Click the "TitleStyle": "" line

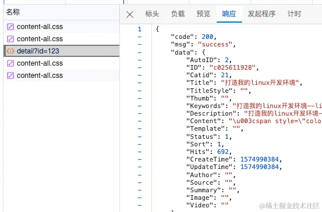[x=218, y=91]
